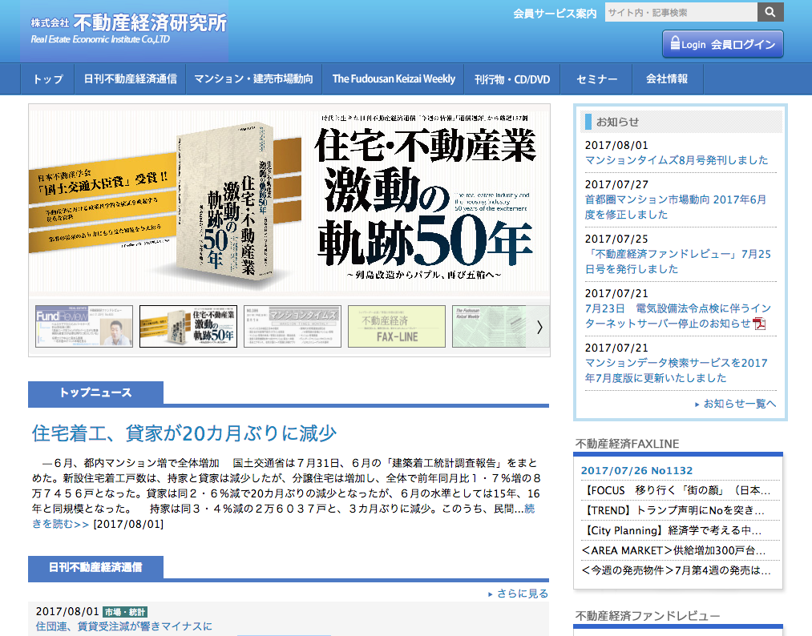Open the トップ navigation tab
812x636 pixels.
(x=46, y=78)
